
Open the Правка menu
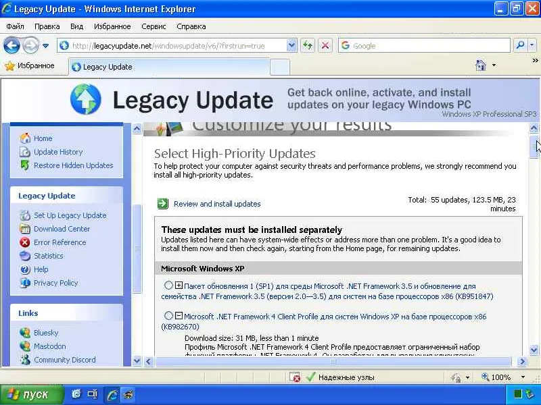tap(47, 26)
